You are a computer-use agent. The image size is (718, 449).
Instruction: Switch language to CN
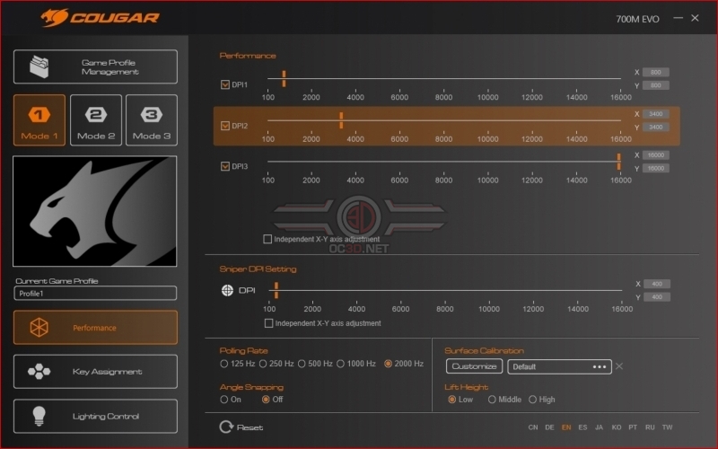[533, 427]
